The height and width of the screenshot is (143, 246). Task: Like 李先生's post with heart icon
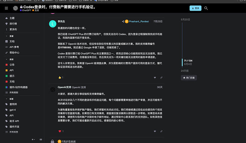click(155, 78)
